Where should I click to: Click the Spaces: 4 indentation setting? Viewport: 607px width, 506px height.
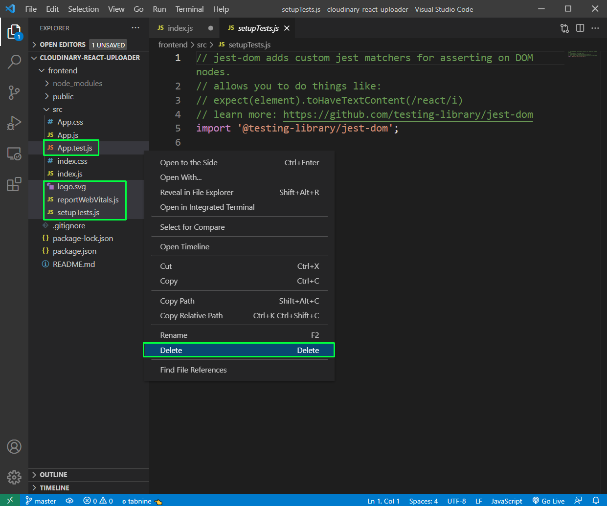click(424, 501)
